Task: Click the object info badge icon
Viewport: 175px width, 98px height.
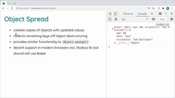Action: click(x=130, y=30)
